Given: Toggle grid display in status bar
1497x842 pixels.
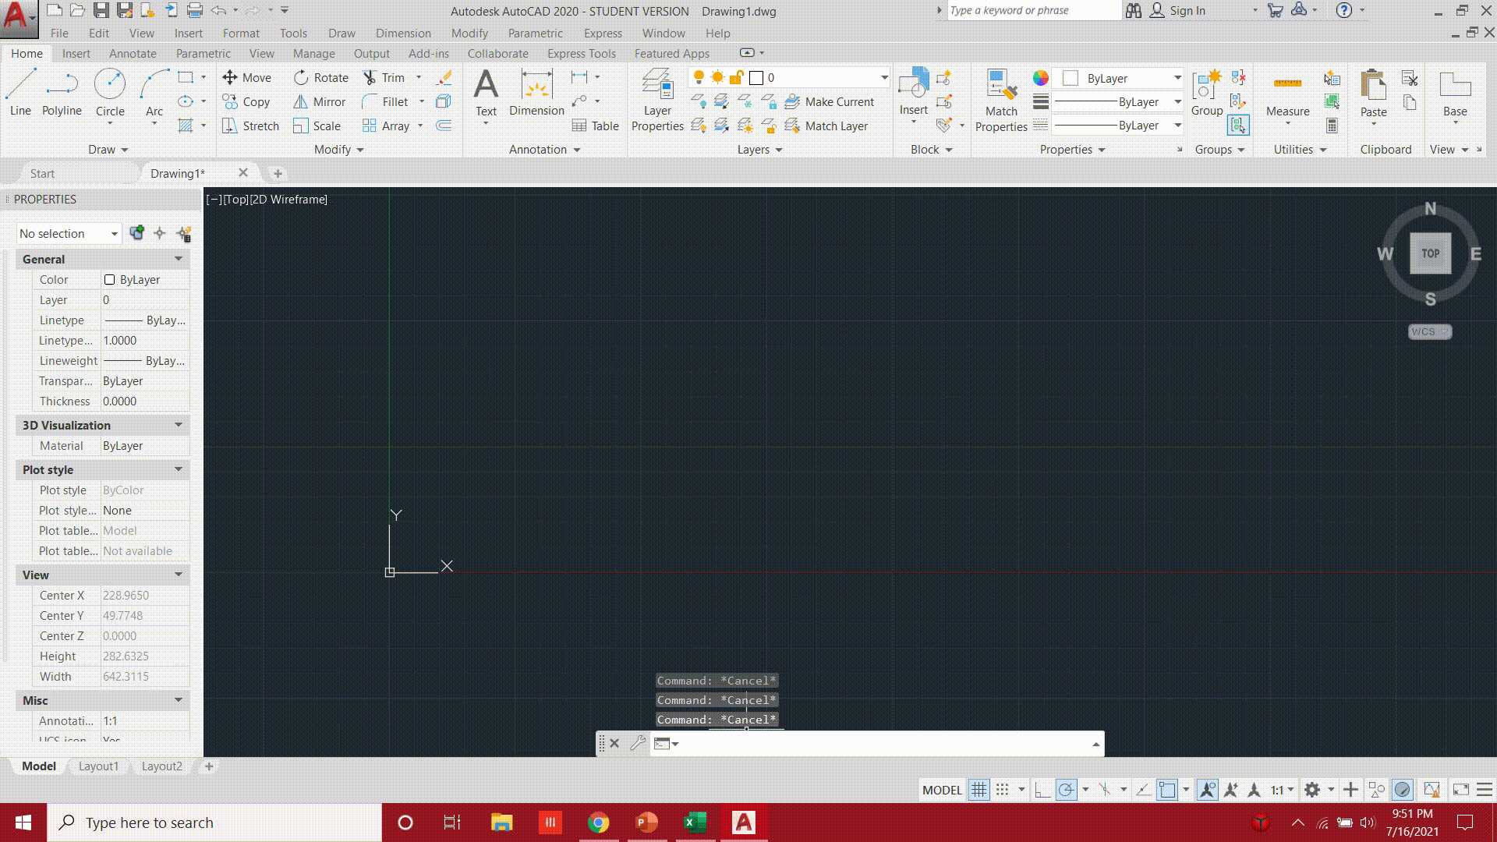Looking at the screenshot, I should coord(979,790).
